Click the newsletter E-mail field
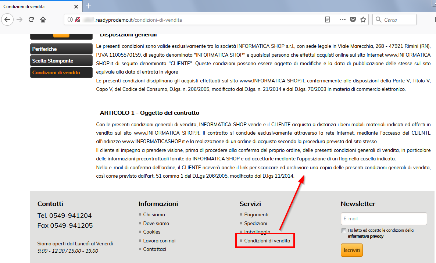Screen dimensions: 436x263 (384, 219)
